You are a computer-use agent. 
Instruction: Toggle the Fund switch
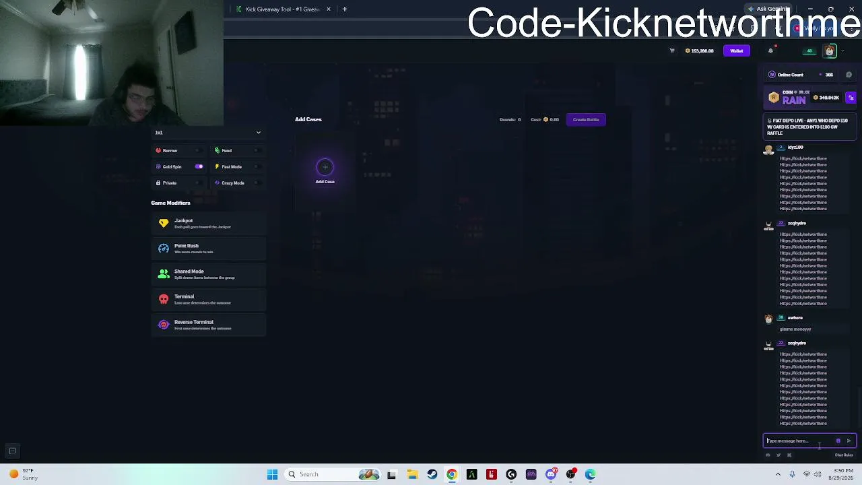click(x=258, y=151)
